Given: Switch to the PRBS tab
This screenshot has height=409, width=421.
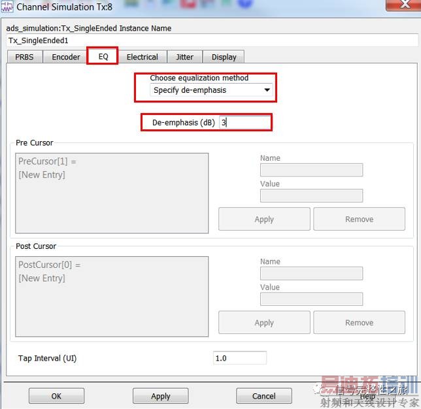Looking at the screenshot, I should [x=24, y=57].
